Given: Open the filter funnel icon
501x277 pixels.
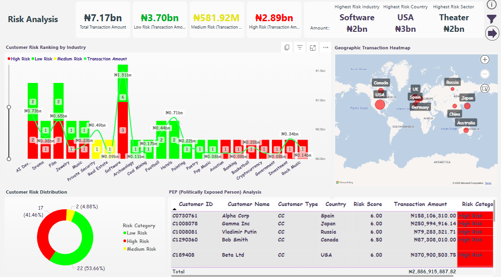Looking at the screenshot, I should (492, 19).
